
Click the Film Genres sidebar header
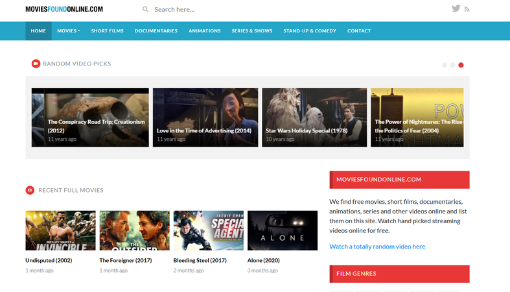tap(399, 274)
